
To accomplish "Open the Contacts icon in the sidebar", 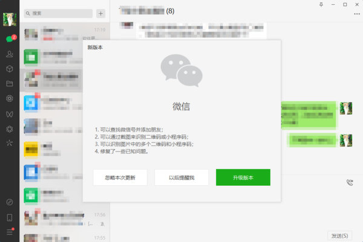I will point(10,54).
